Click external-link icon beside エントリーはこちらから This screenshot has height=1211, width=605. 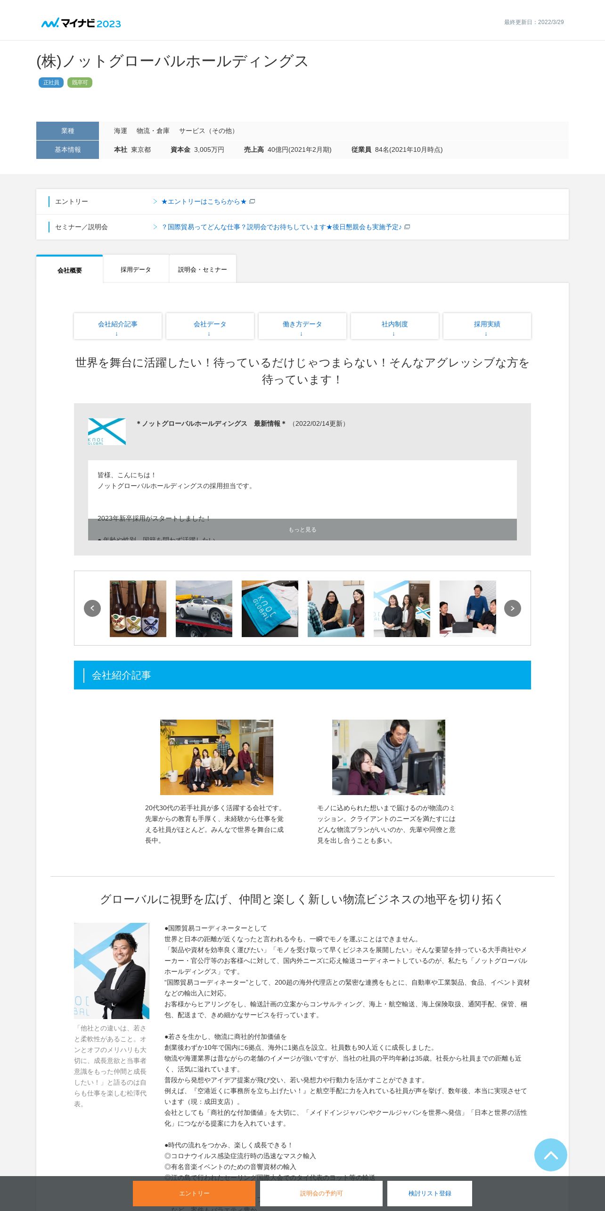(252, 201)
